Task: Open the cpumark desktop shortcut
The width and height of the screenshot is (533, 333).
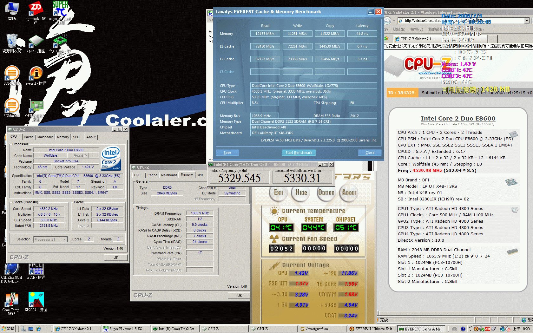Action: pyautogui.click(x=36, y=12)
